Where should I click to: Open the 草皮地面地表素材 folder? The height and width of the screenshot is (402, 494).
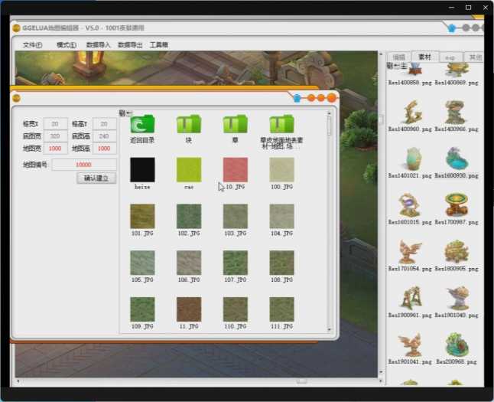click(281, 124)
